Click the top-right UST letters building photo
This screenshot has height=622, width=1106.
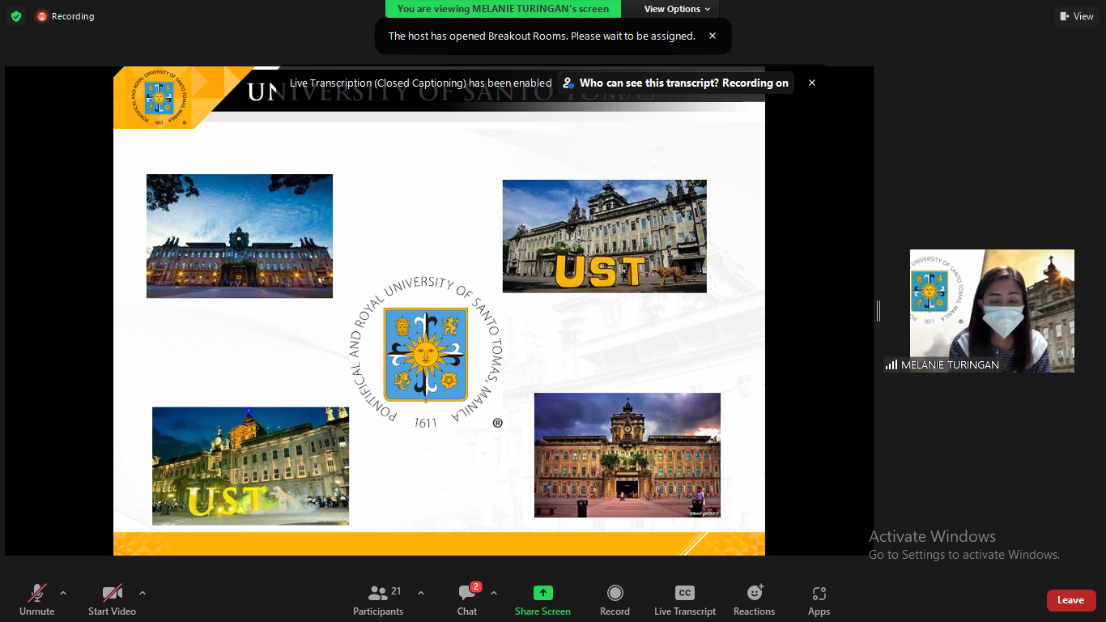pyautogui.click(x=605, y=236)
